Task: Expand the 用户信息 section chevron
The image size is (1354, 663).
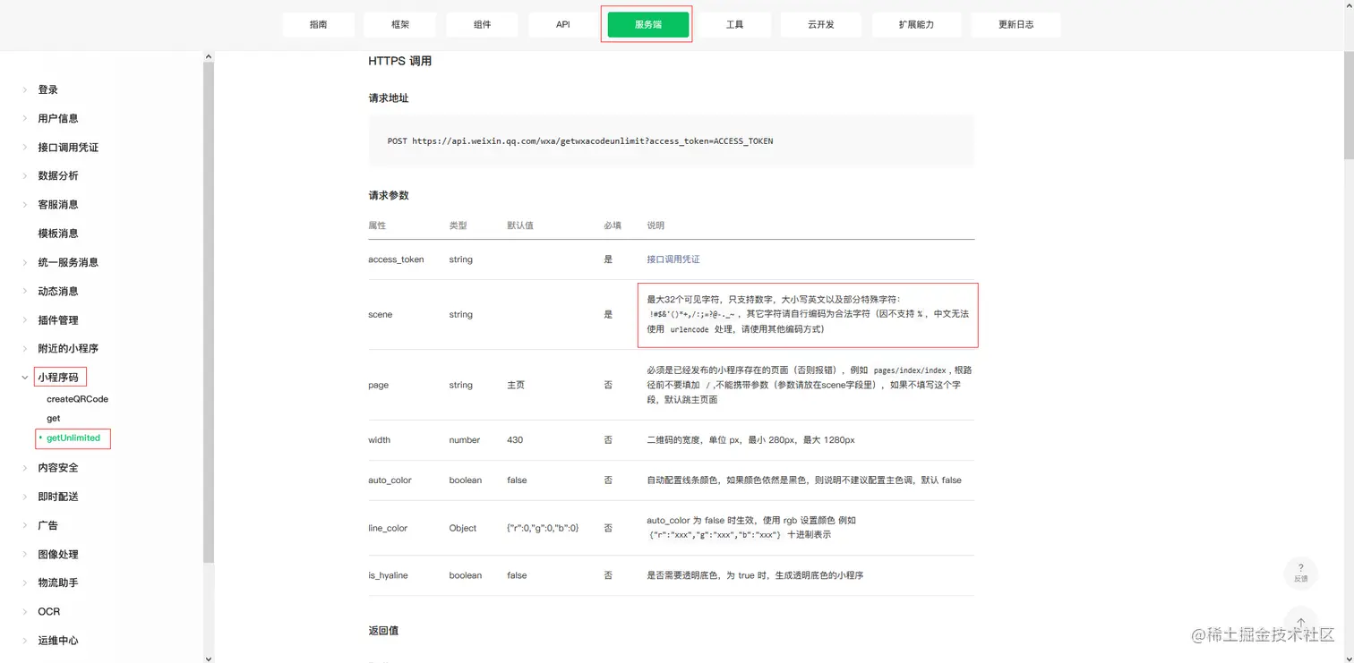Action: [25, 118]
